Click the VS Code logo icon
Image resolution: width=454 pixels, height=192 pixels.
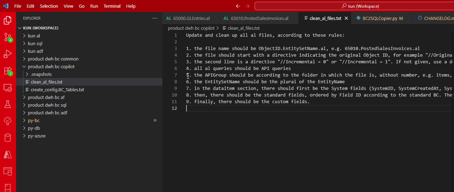point(5,6)
